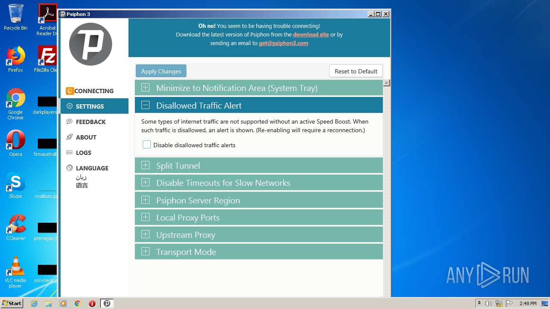
Task: Click the orange Connecting status icon
Action: click(x=70, y=91)
